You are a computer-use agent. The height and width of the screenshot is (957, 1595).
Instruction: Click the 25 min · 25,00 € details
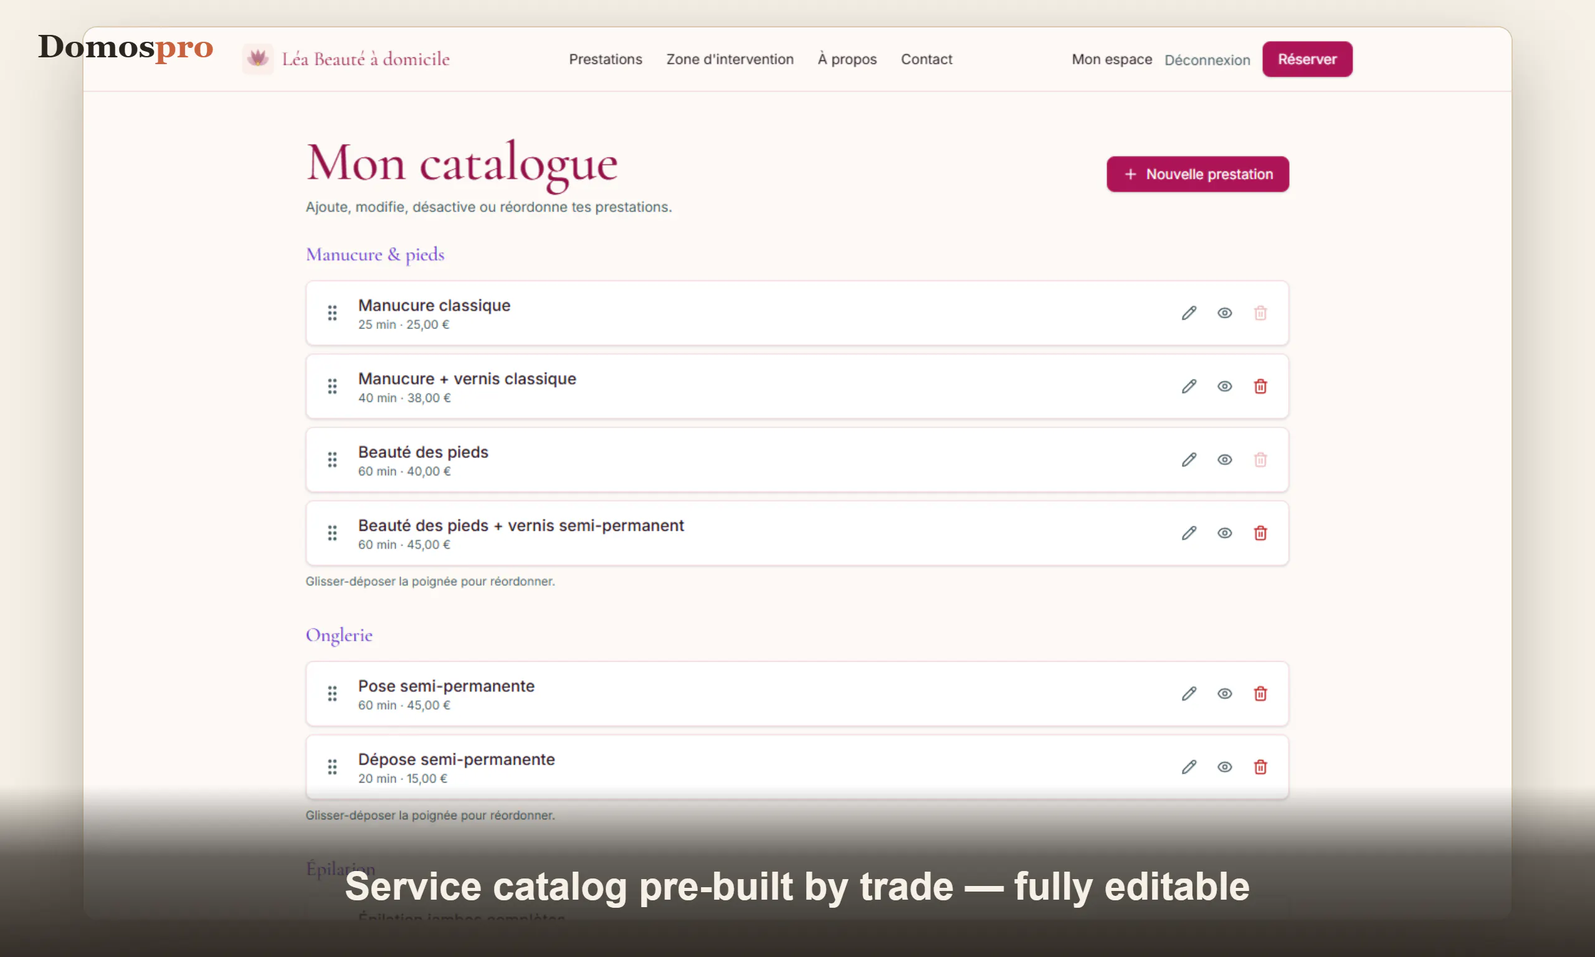coord(404,325)
